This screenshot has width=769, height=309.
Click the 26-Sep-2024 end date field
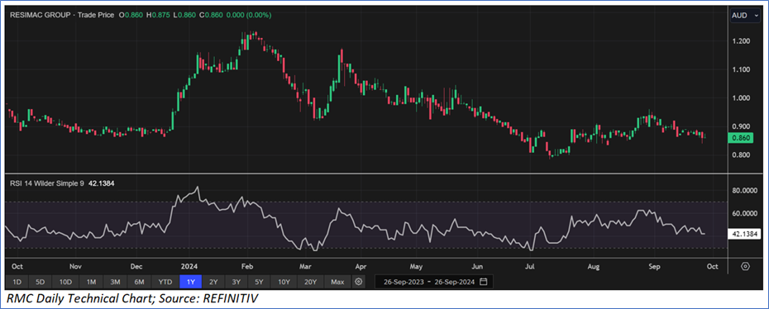tap(455, 282)
